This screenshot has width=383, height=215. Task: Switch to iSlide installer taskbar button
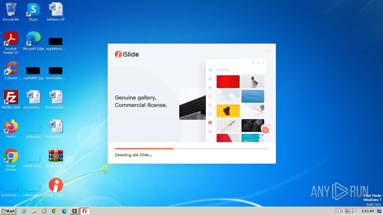coord(85,211)
